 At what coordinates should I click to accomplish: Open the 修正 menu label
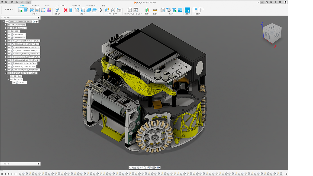[x=83, y=14]
